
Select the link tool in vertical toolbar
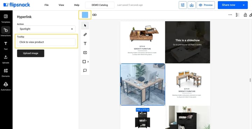[85, 35]
